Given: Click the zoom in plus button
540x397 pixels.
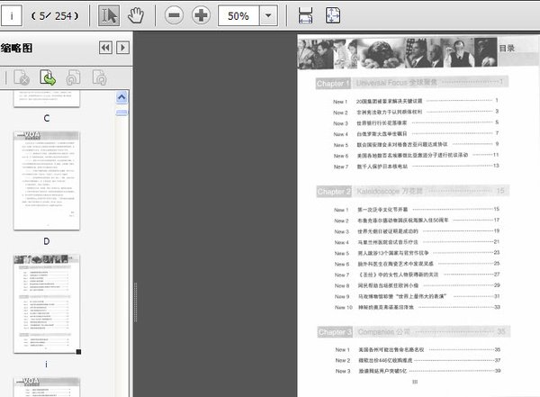Looking at the screenshot, I should (x=201, y=15).
